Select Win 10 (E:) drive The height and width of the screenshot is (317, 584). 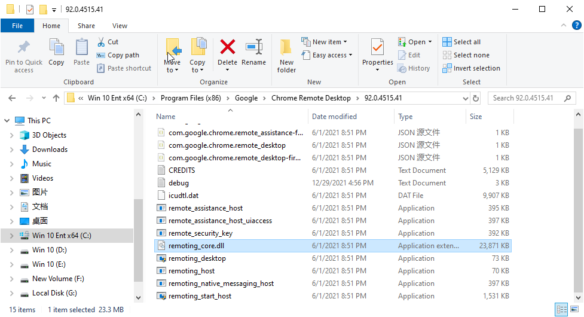click(49, 264)
